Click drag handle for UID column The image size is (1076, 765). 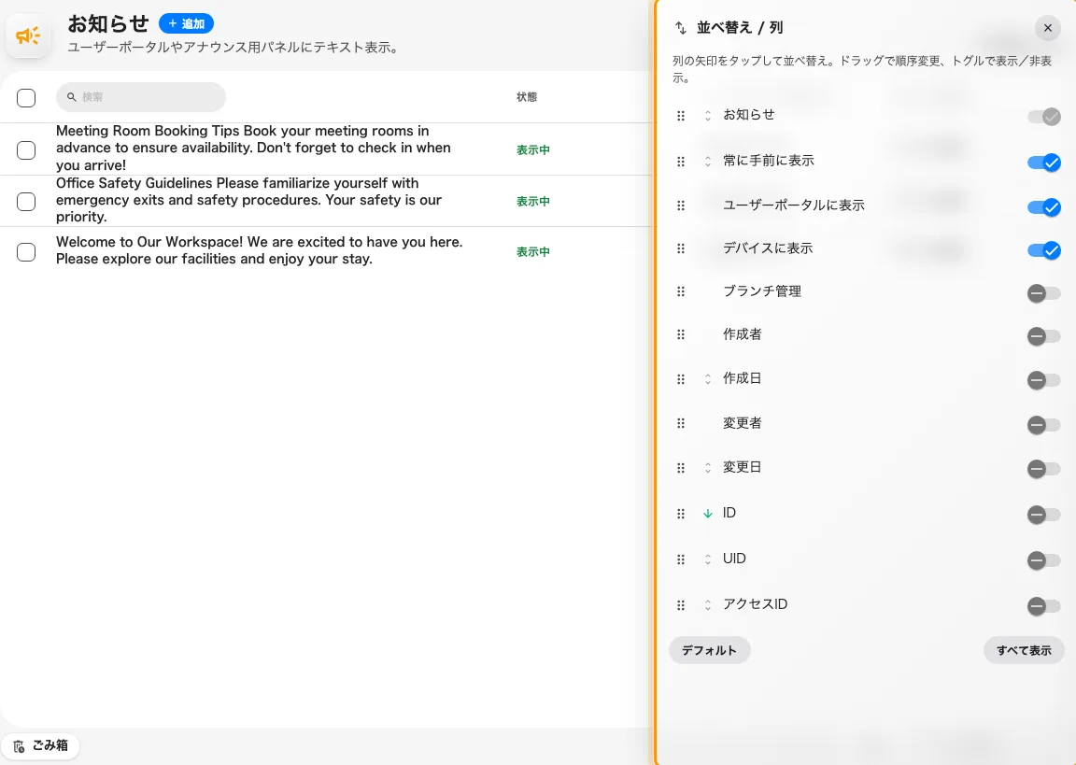[x=681, y=560]
